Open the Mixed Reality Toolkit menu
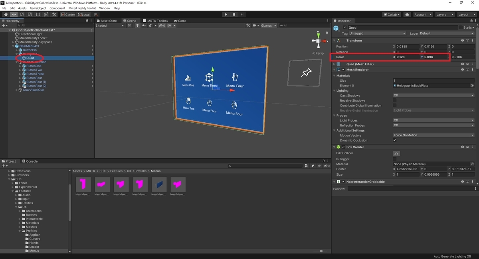Screen dimensions: 479x259 pos(81,8)
